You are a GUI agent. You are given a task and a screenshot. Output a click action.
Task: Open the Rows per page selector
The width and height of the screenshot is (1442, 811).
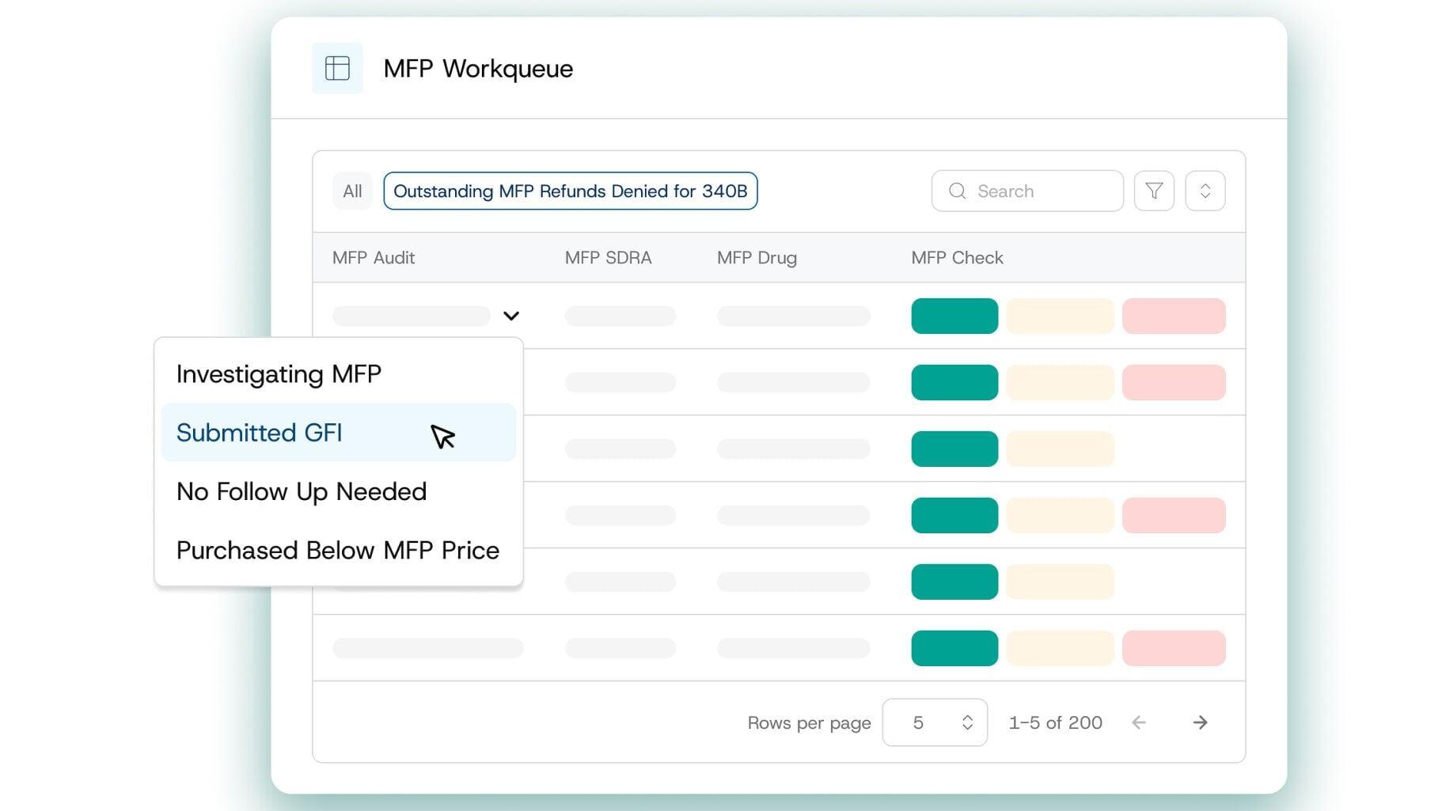click(935, 722)
